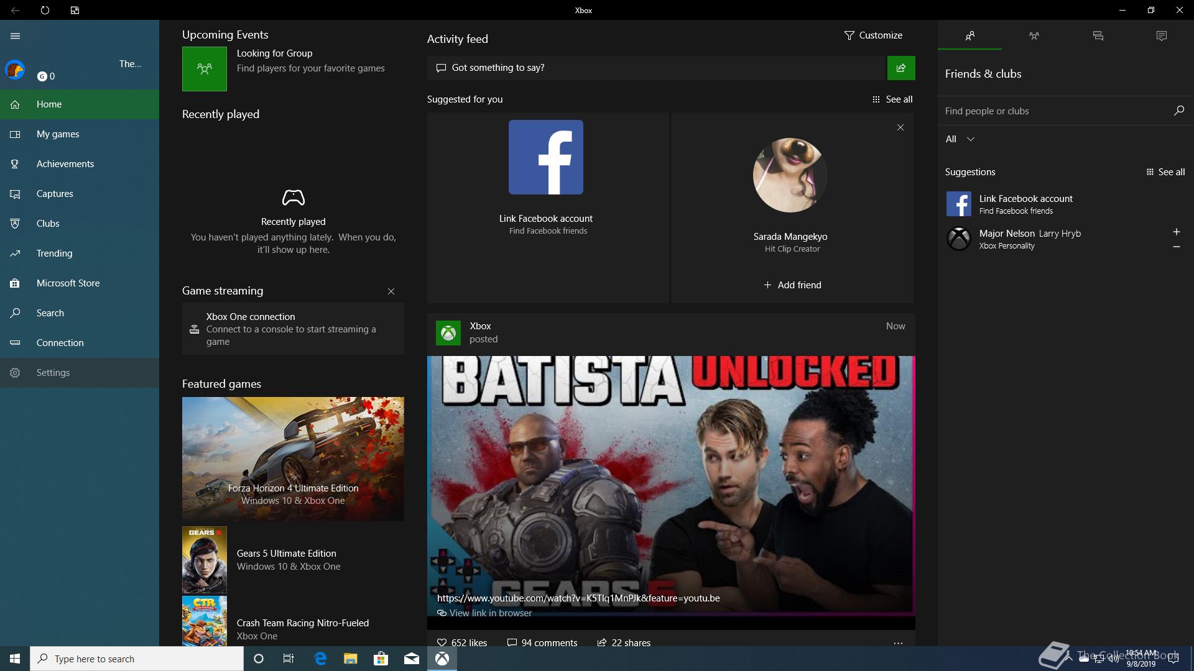The width and height of the screenshot is (1194, 671).
Task: Click See all next to Suggestions
Action: pyautogui.click(x=1165, y=172)
